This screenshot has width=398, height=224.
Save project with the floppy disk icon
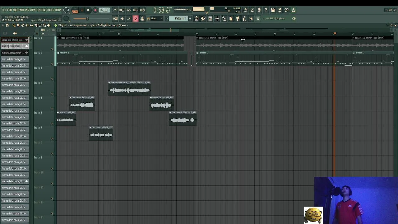tap(273, 10)
